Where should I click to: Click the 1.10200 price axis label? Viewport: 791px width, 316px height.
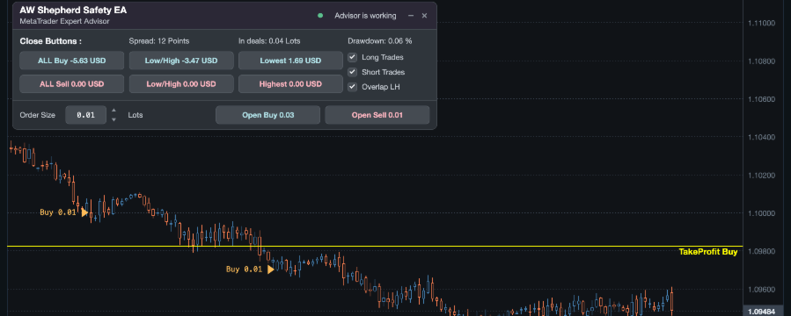click(x=761, y=175)
